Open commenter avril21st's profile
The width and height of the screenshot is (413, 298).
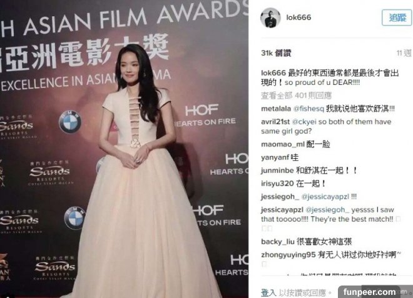275,122
